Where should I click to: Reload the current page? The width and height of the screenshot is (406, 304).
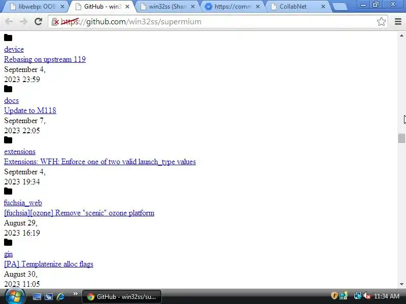tap(39, 21)
